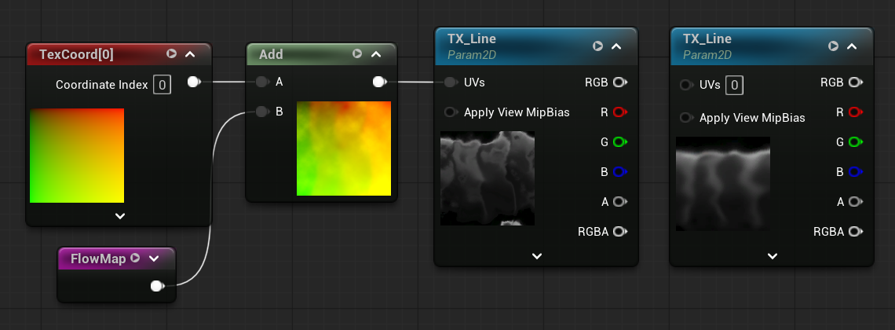
Task: Expand advanced pins at left TX_Line bottom
Action: pos(536,256)
